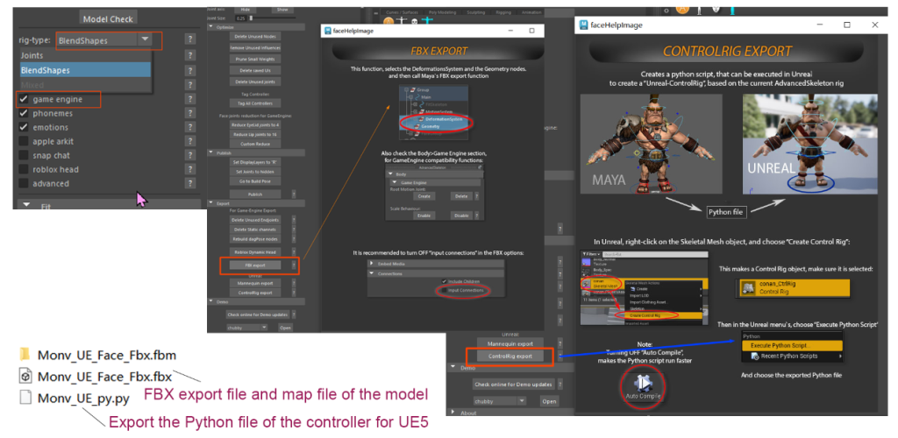Select the Monv_UE_Face_Fbx.fbx file icon
Screen dimensions: 898x438
25,377
